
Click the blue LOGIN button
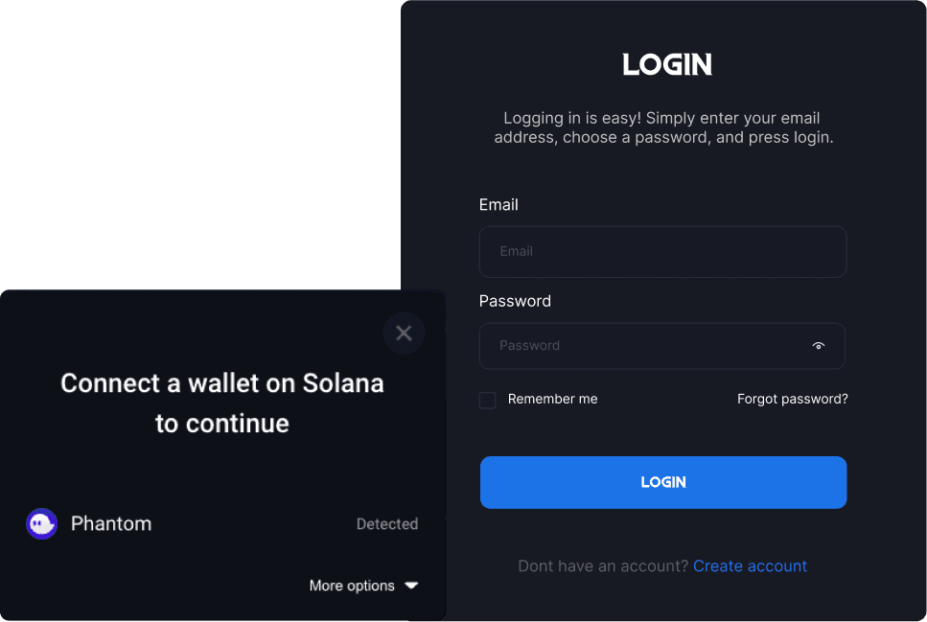pos(663,482)
